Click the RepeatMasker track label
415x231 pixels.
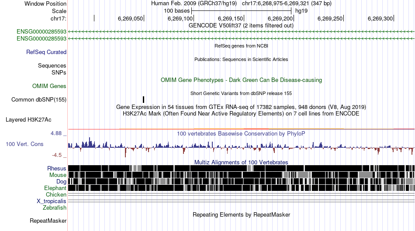pos(48,221)
